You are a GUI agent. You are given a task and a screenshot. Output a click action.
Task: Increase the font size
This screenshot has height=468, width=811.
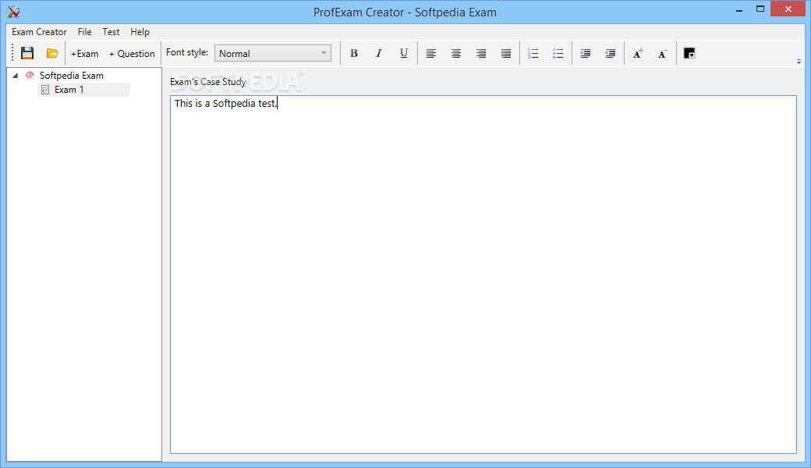tap(638, 53)
